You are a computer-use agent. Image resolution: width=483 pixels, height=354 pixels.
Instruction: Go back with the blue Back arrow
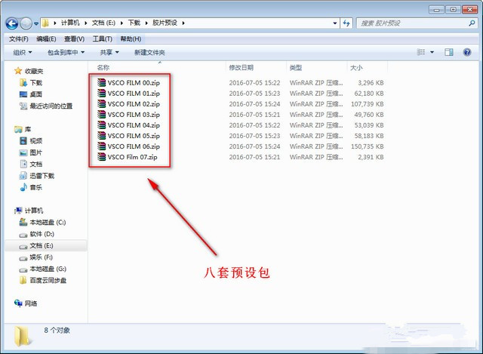click(12, 23)
